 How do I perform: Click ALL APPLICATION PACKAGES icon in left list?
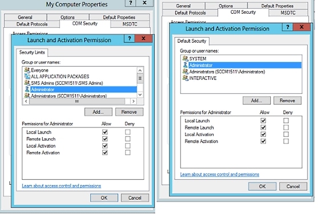tap(27, 76)
